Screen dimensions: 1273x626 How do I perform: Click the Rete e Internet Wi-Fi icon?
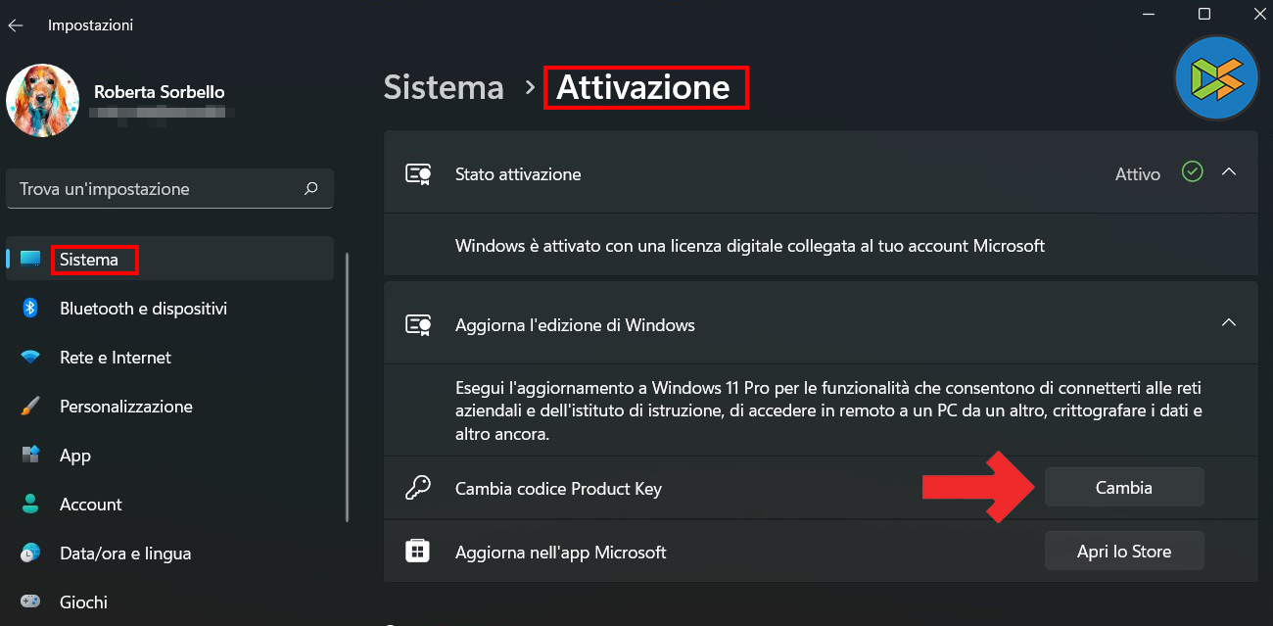(x=30, y=358)
